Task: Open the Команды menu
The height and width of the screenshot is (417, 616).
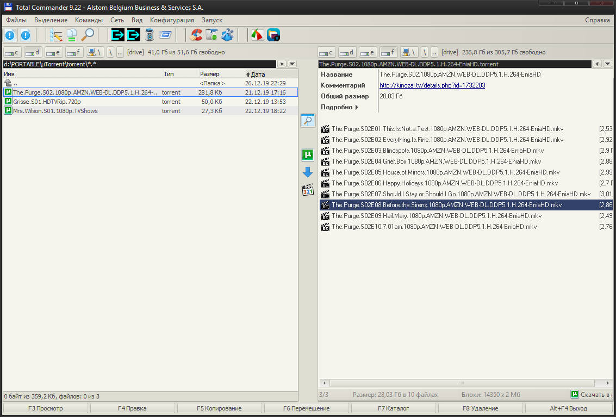Action: (89, 20)
